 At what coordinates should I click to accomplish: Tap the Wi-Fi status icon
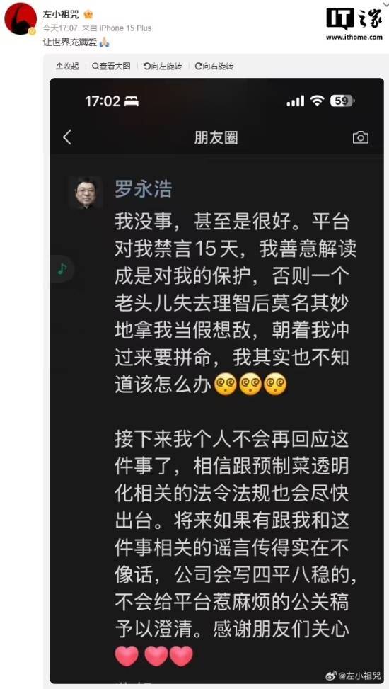(317, 101)
